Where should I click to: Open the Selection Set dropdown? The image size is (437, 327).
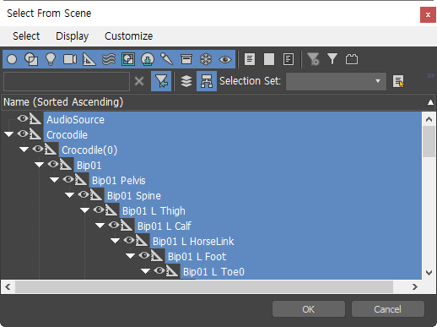point(336,81)
